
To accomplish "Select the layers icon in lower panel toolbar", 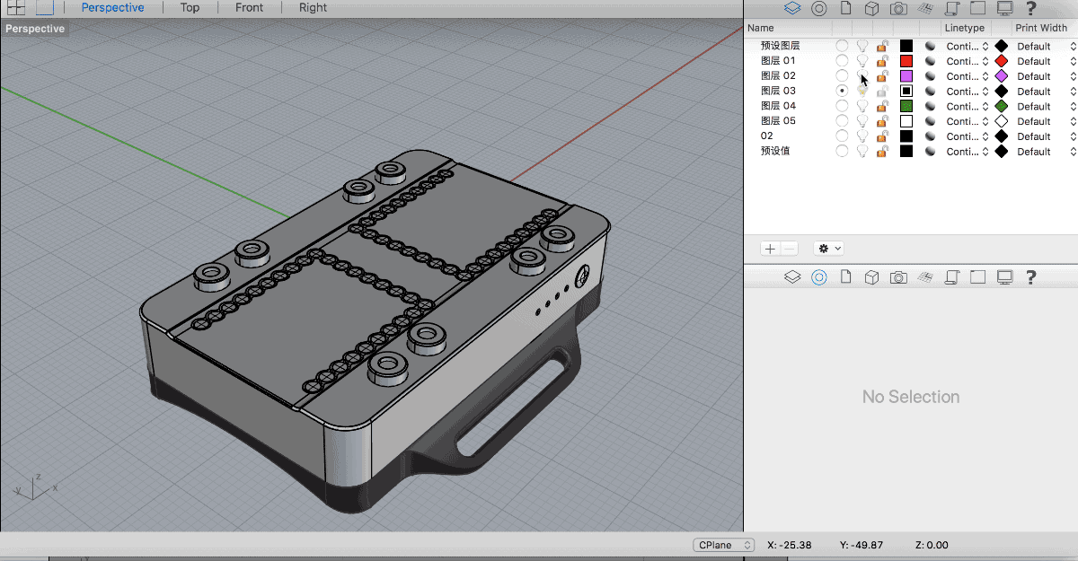I will click(791, 278).
